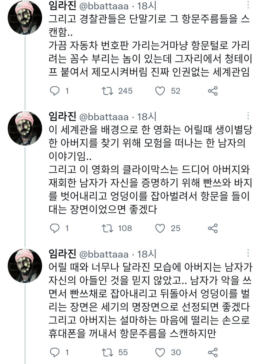Viewport: 261px width, 364px height.
Task: Open more options on first tweet
Action: click(x=248, y=6)
